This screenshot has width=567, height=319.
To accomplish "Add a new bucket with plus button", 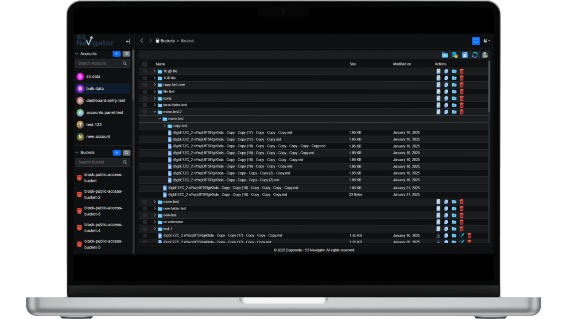I will click(x=117, y=152).
